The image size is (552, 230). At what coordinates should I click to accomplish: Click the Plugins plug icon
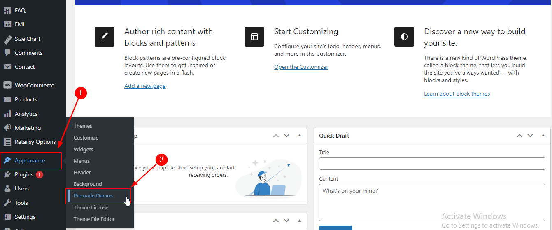tap(7, 174)
